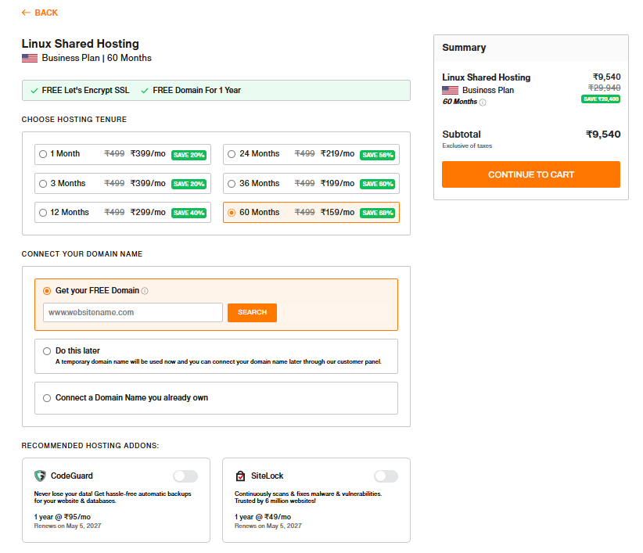The image size is (643, 553).
Task: Click 'Business Plan | 60 Months' subtitle
Action: coord(96,58)
